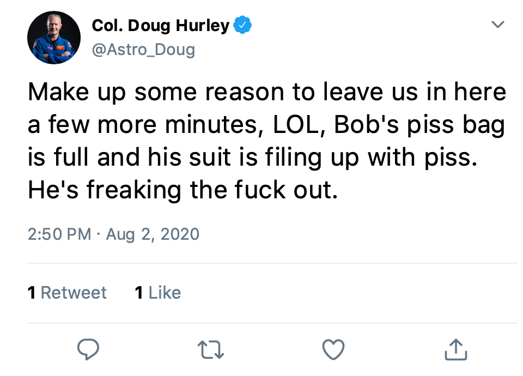Click the line starting "He's freaking"
Image resolution: width=523 pixels, height=376 pixels.
point(183,190)
